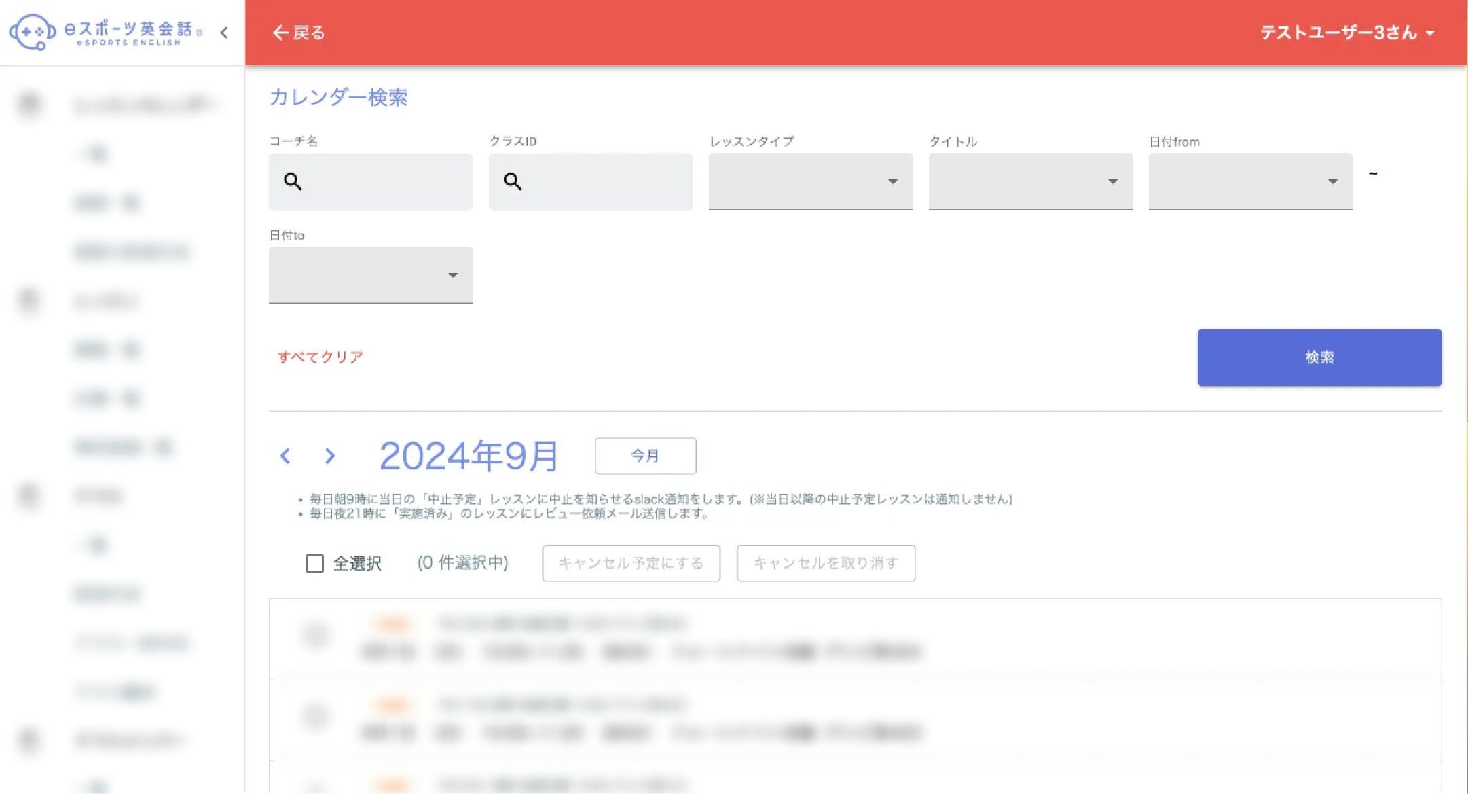This screenshot has width=1468, height=794.
Task: Go to the previous month
Action: pos(285,456)
